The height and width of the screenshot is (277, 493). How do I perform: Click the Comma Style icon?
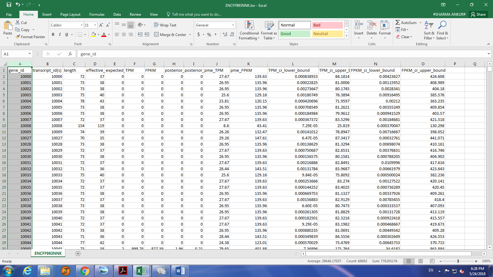coord(215,34)
